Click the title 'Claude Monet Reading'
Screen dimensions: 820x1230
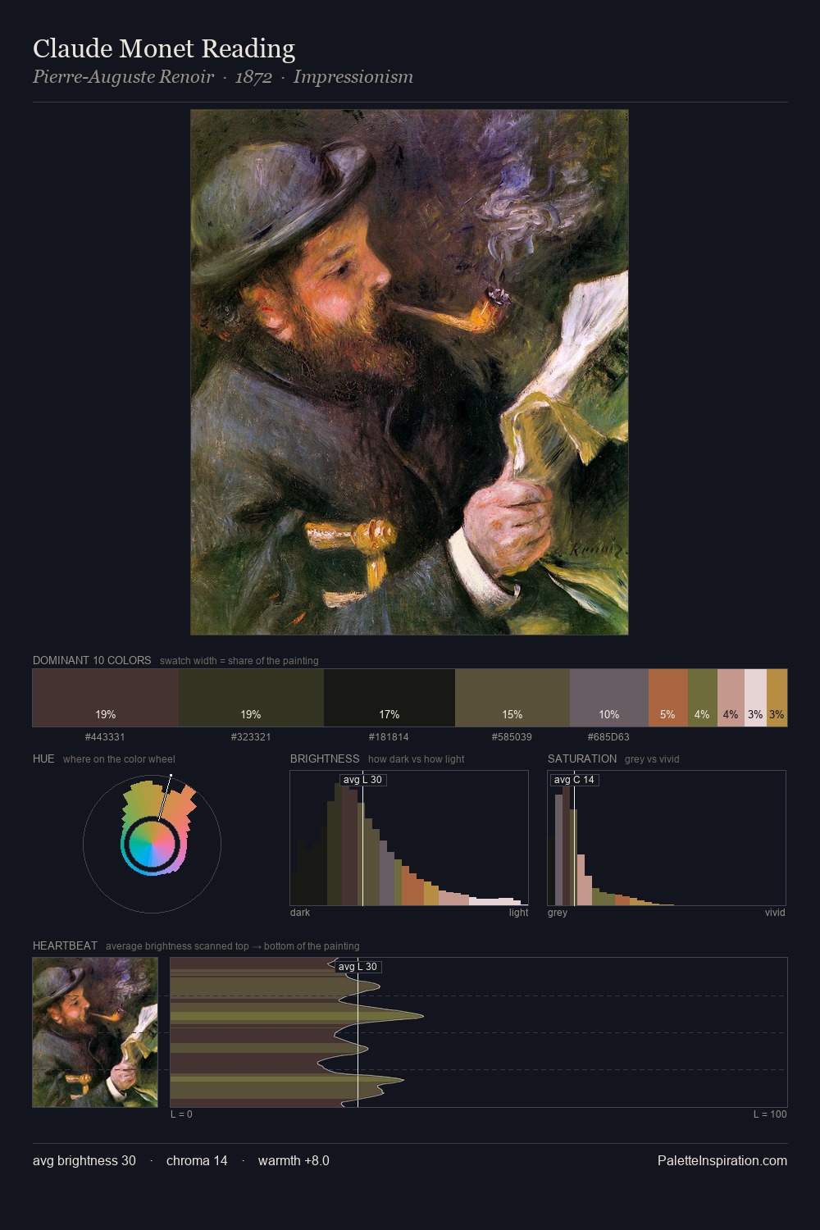point(164,48)
